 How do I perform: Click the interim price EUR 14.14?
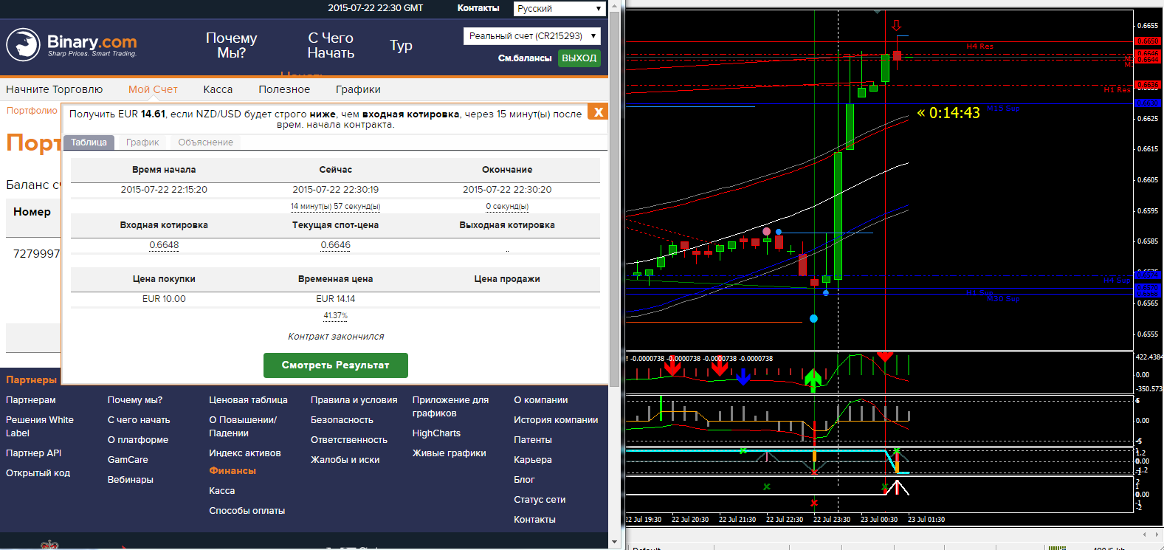click(336, 299)
